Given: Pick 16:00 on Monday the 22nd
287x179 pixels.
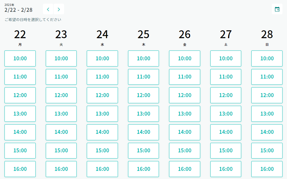Looking at the screenshot, I should [20, 169].
